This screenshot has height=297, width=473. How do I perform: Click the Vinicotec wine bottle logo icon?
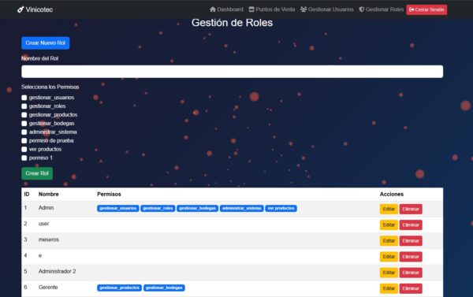click(x=20, y=9)
